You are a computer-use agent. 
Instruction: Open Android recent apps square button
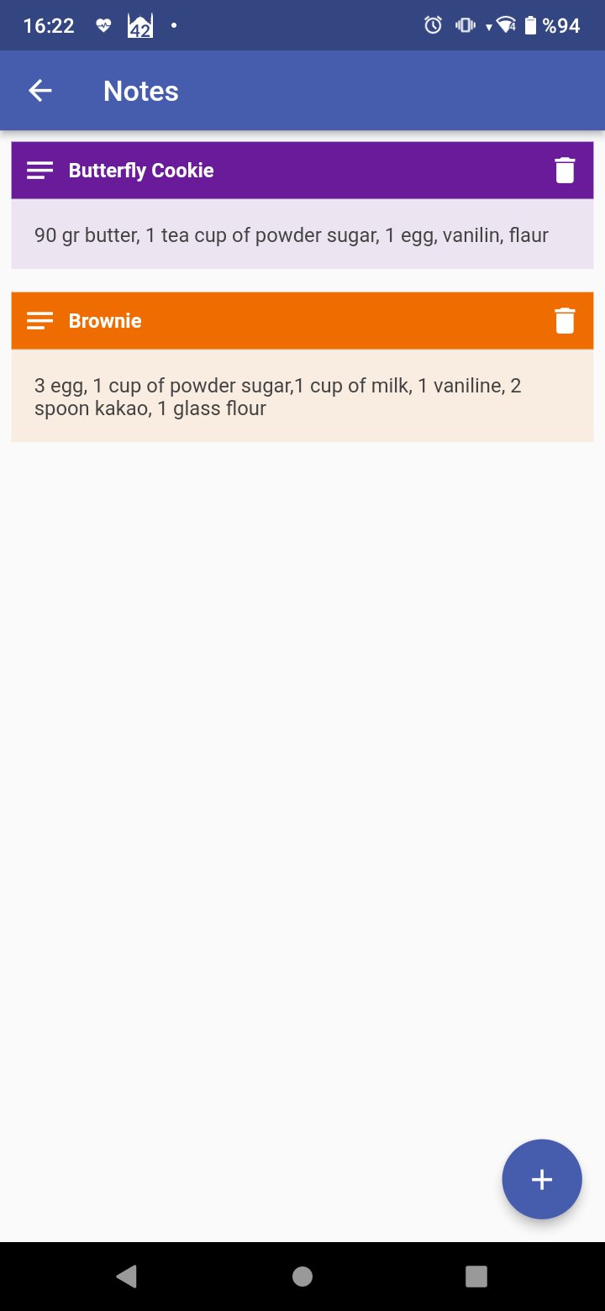(476, 1277)
